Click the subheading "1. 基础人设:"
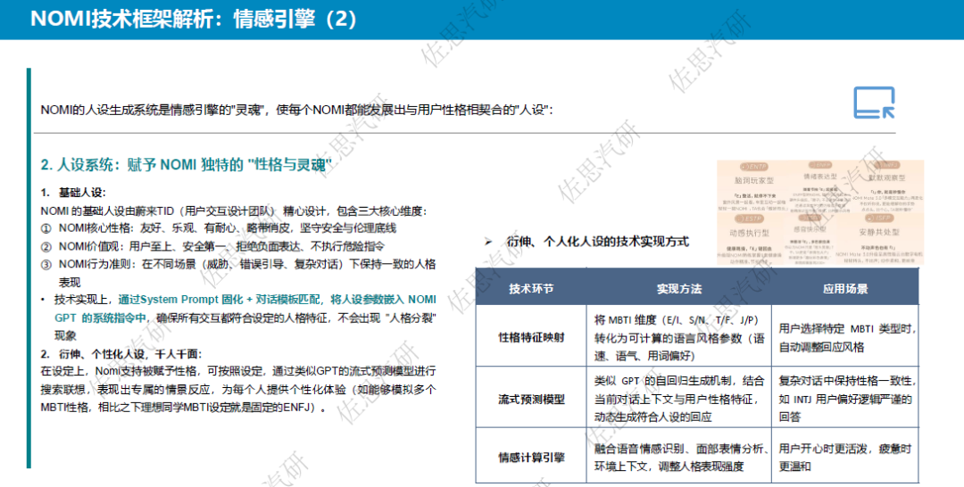This screenshot has height=487, width=964. click(x=73, y=193)
